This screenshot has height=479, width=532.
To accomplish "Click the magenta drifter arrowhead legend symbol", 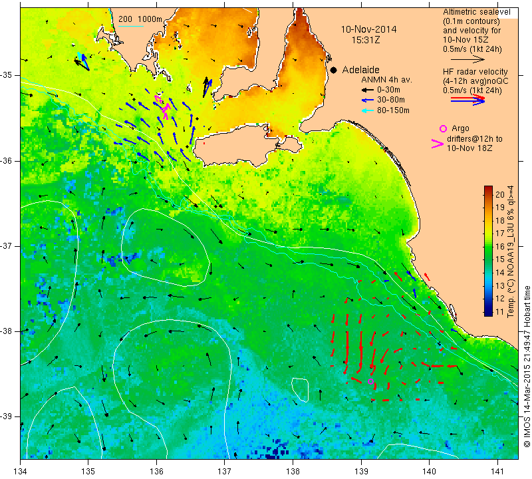I will coord(438,144).
